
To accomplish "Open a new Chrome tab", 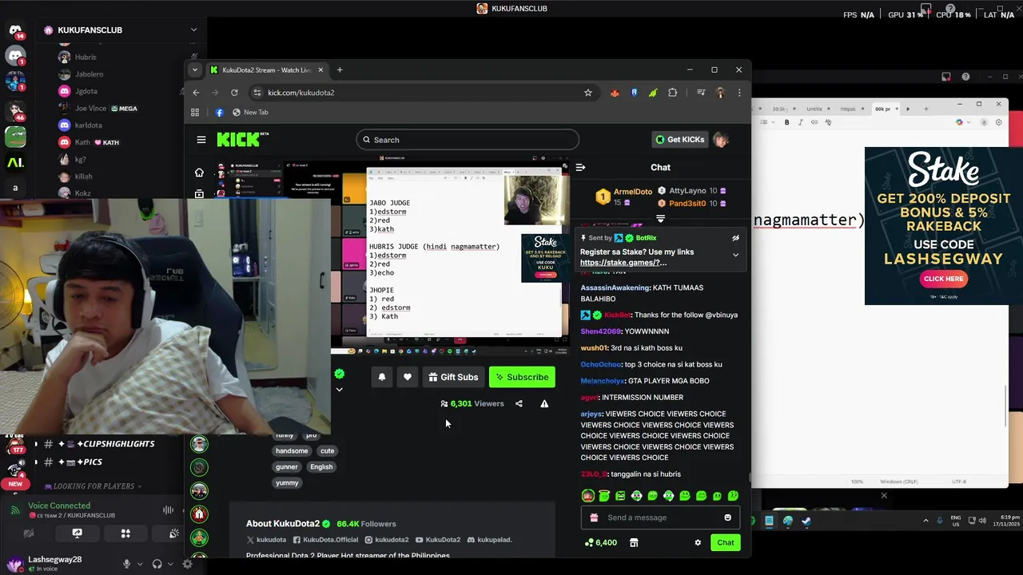I will (340, 69).
